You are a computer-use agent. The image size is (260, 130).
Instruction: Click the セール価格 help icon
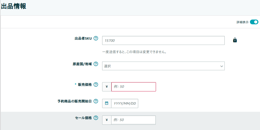(96, 118)
